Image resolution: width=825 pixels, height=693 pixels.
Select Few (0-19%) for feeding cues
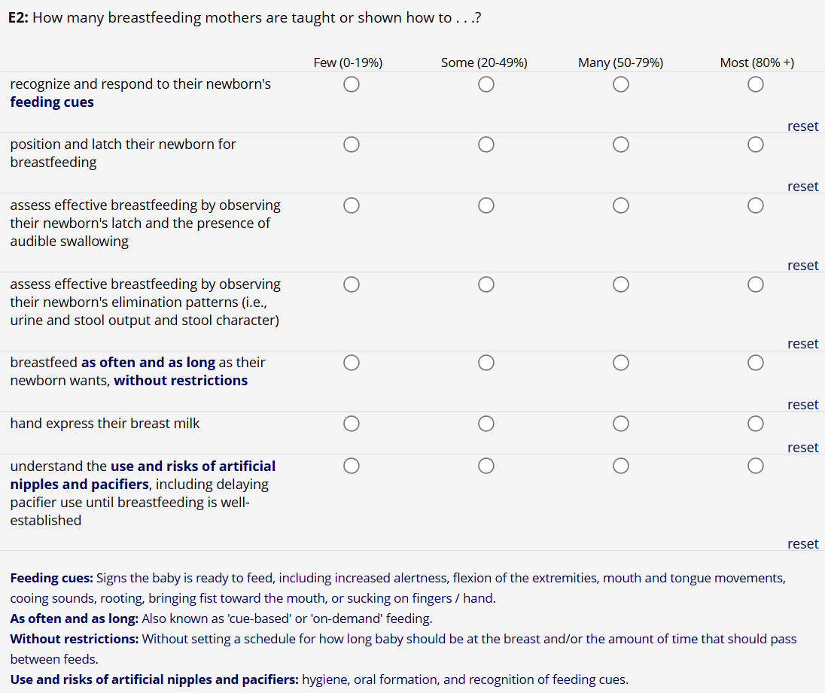click(351, 85)
